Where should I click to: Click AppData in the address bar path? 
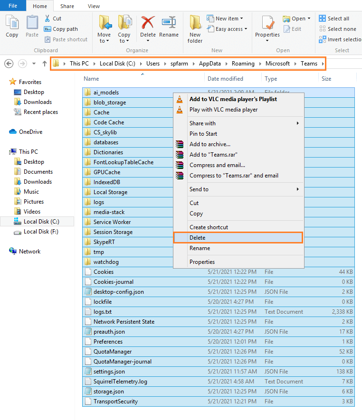tap(210, 64)
